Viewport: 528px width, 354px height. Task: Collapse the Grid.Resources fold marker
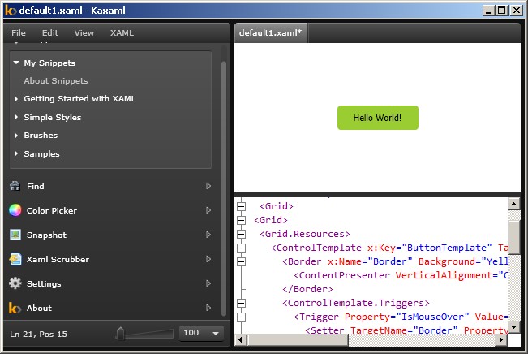coord(241,234)
